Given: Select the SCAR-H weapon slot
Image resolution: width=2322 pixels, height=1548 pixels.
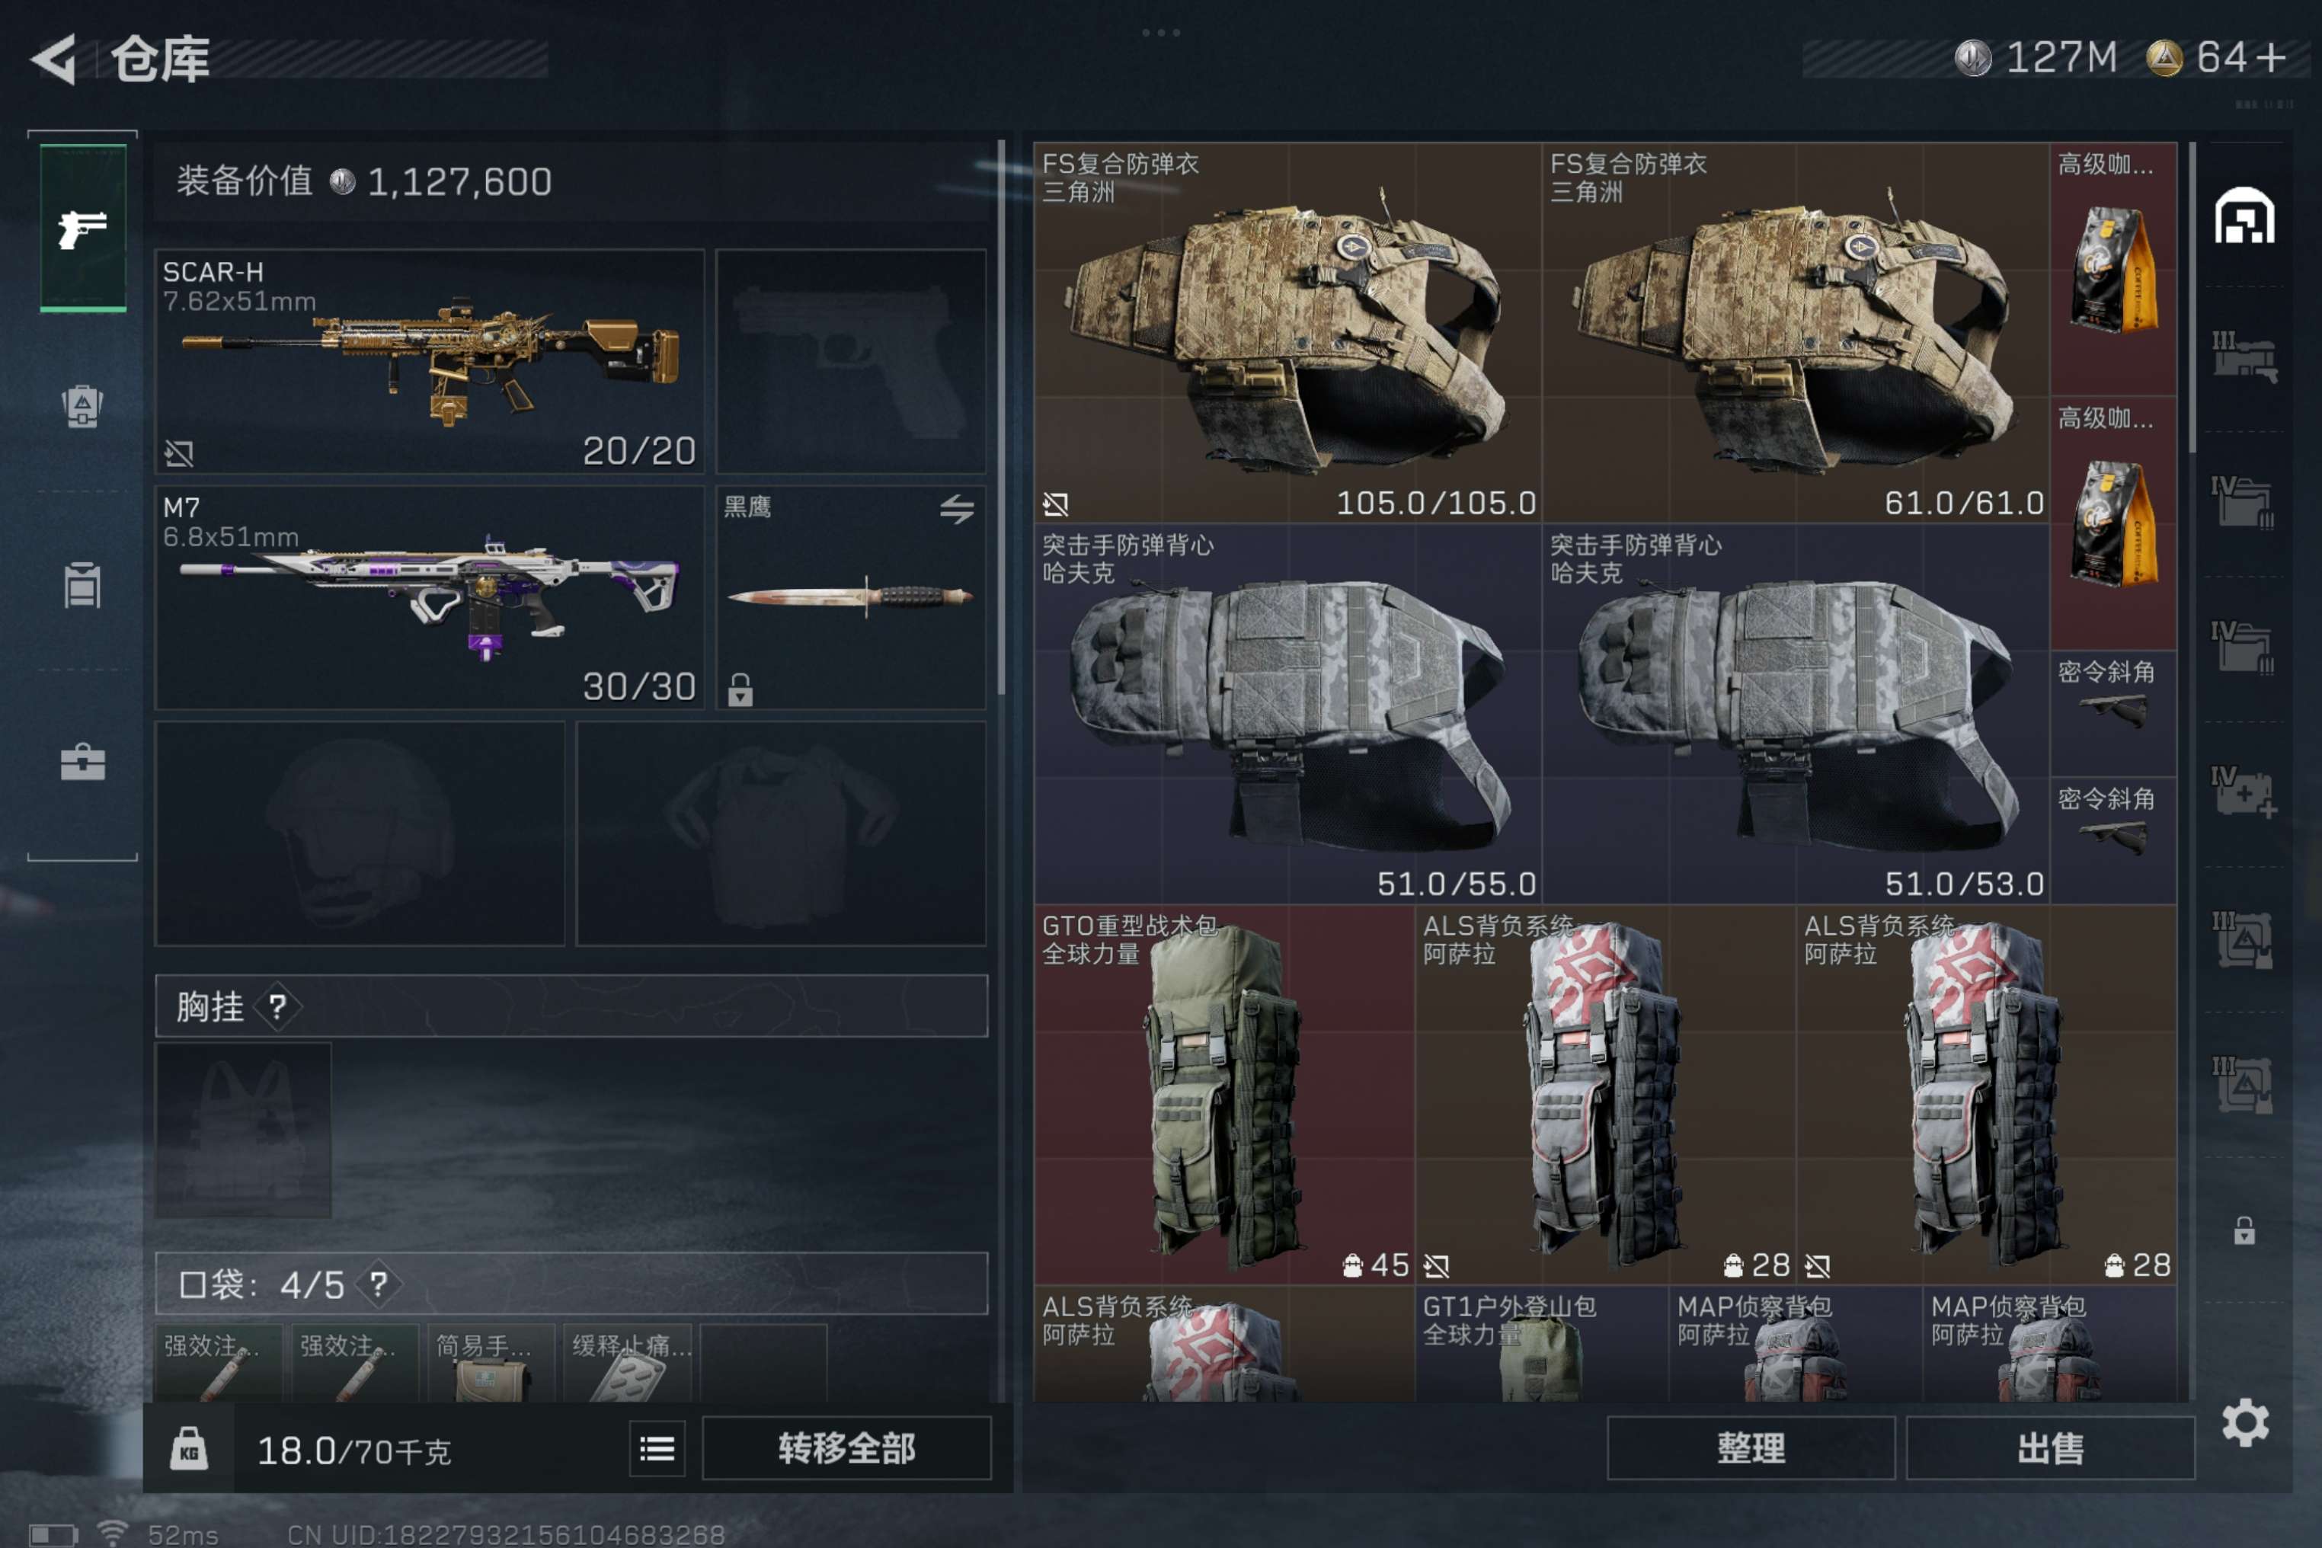Looking at the screenshot, I should pyautogui.click(x=430, y=361).
